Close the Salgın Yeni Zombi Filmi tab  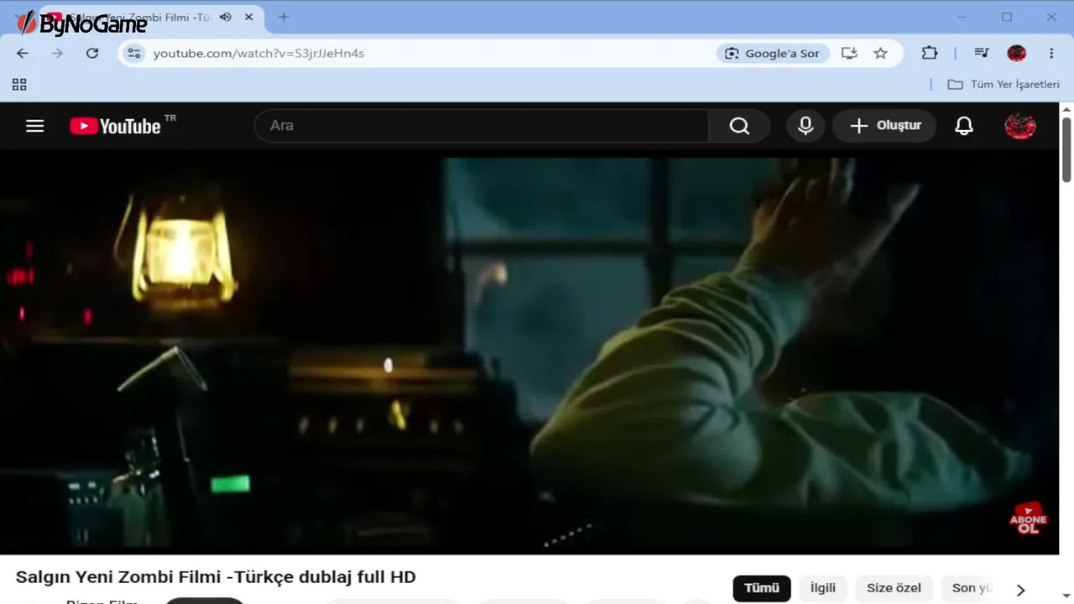coord(248,17)
